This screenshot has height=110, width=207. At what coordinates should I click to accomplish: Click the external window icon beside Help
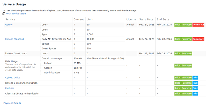[4, 13]
